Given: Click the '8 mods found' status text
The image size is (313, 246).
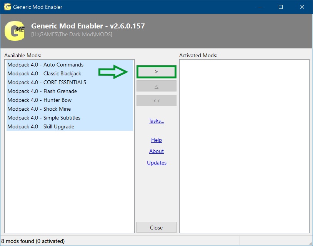Looking at the screenshot, I should pyautogui.click(x=33, y=241).
